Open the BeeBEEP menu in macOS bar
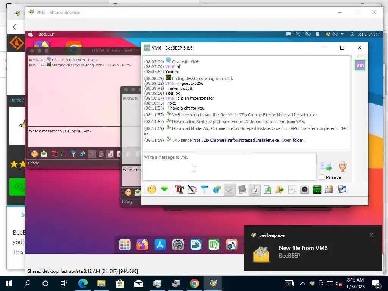The width and height of the screenshot is (388, 291). [46, 34]
